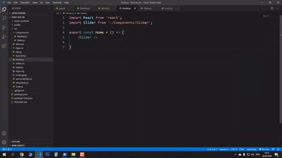The width and height of the screenshot is (282, 158).
Task: Open Selection menu
Action: (x=25, y=3)
